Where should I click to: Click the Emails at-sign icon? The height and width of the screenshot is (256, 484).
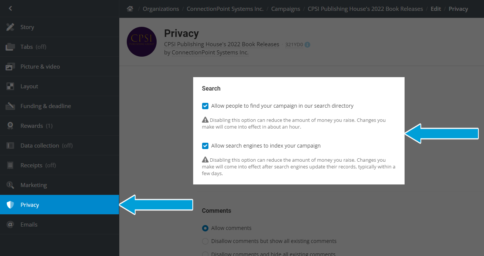(x=10, y=224)
